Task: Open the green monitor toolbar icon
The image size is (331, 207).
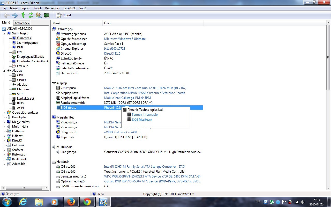Action: 47,15
